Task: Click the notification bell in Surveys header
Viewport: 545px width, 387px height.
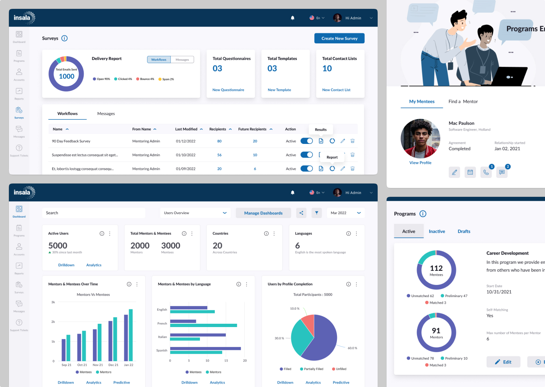Action: [292, 18]
